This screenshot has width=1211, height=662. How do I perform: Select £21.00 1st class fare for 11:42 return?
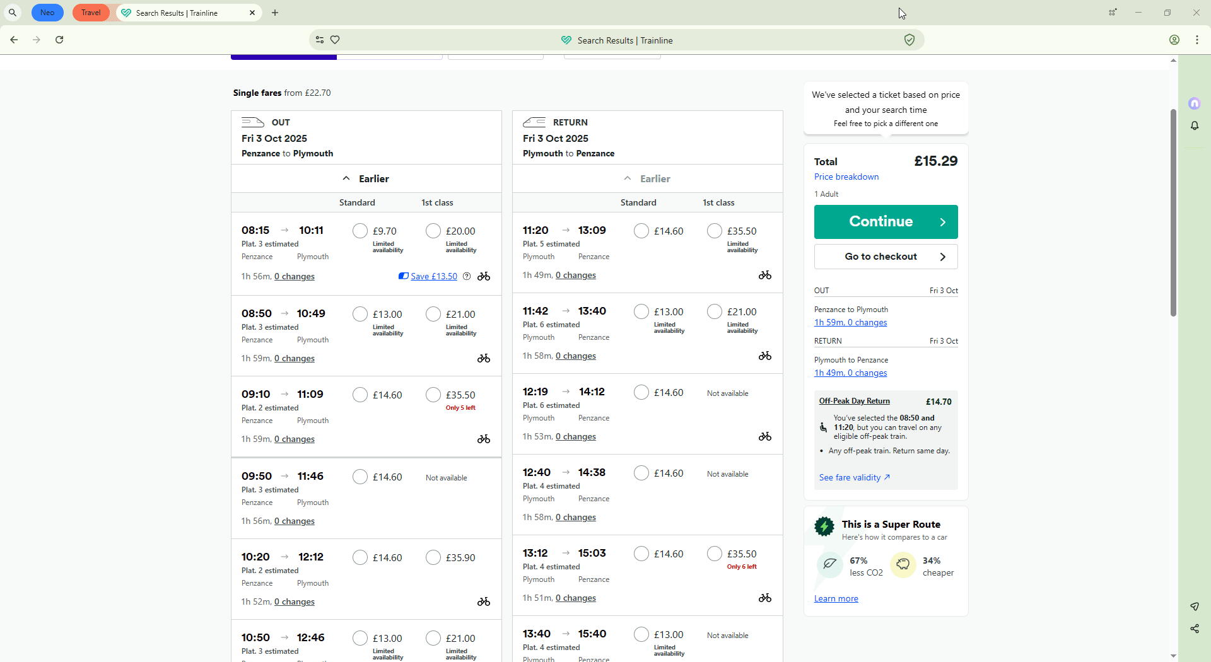715,311
